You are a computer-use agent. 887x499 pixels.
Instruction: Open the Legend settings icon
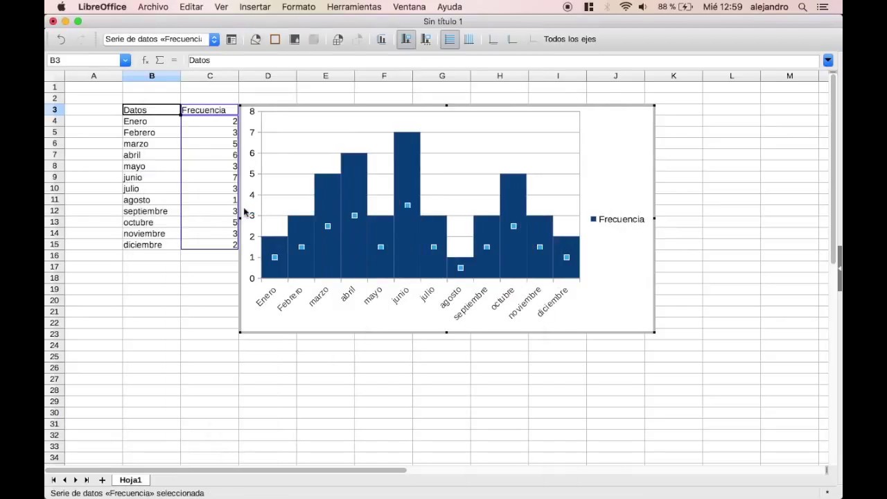click(426, 40)
